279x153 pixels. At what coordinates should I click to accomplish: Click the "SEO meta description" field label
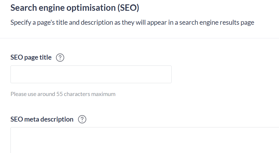42,119
